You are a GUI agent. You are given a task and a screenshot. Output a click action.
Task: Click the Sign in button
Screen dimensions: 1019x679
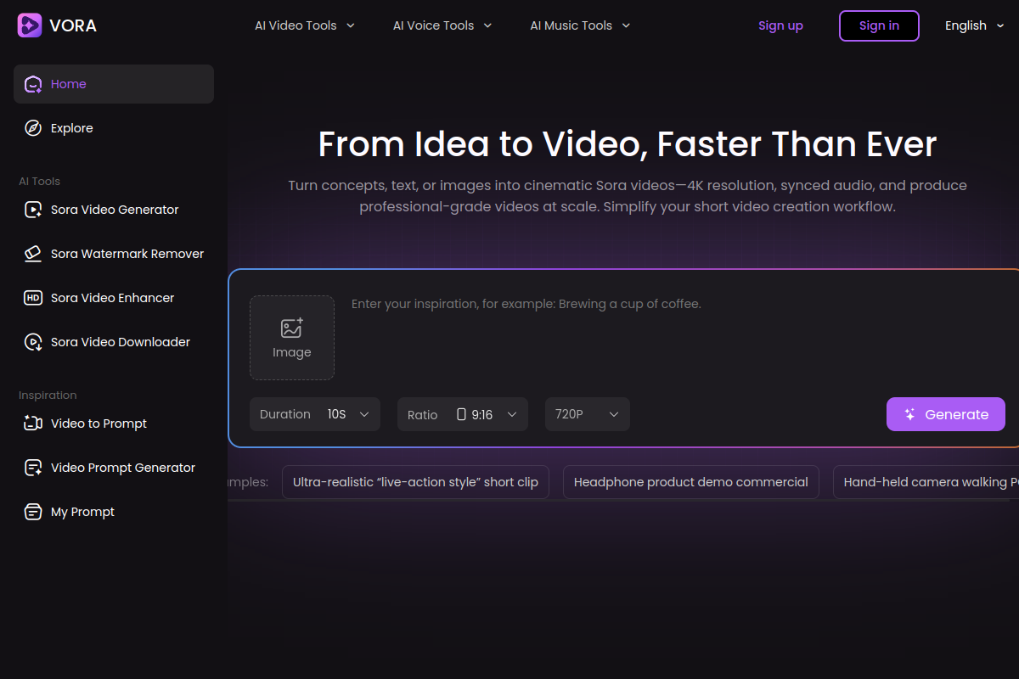point(879,25)
